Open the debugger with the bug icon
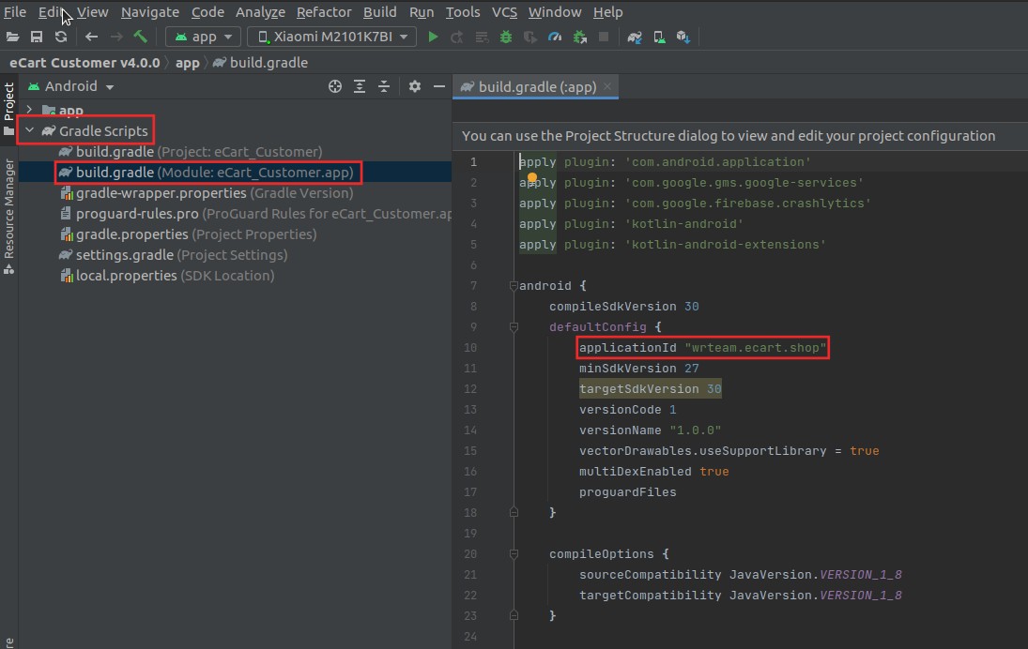1028x649 pixels. pos(505,37)
